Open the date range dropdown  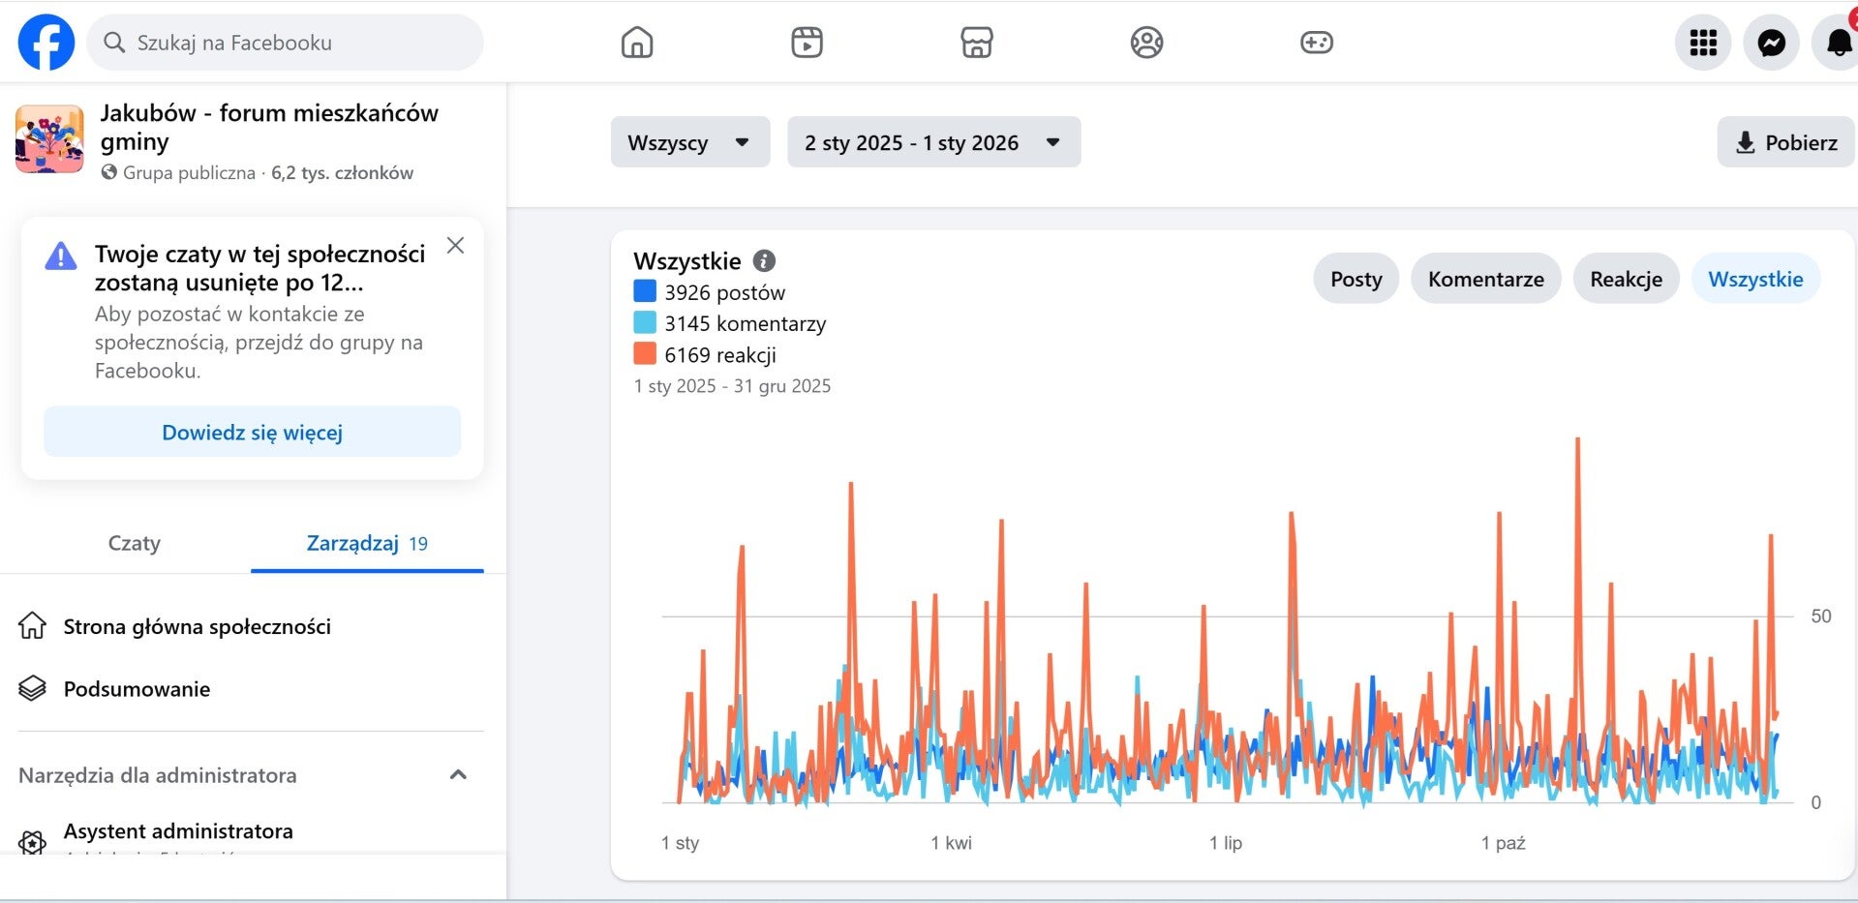point(933,142)
